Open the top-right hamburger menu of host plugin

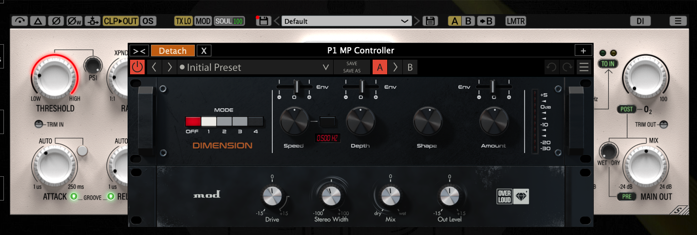(x=678, y=21)
